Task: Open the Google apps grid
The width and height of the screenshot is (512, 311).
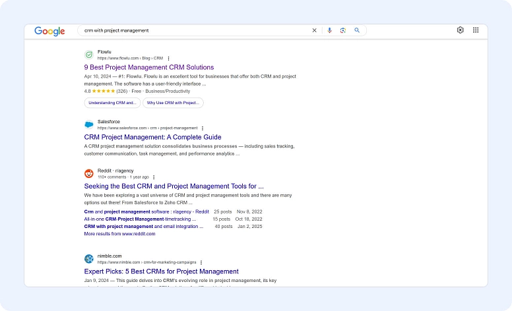Action: point(476,30)
